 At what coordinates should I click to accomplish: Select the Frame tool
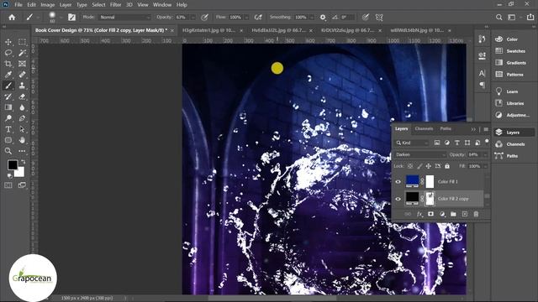tap(22, 64)
